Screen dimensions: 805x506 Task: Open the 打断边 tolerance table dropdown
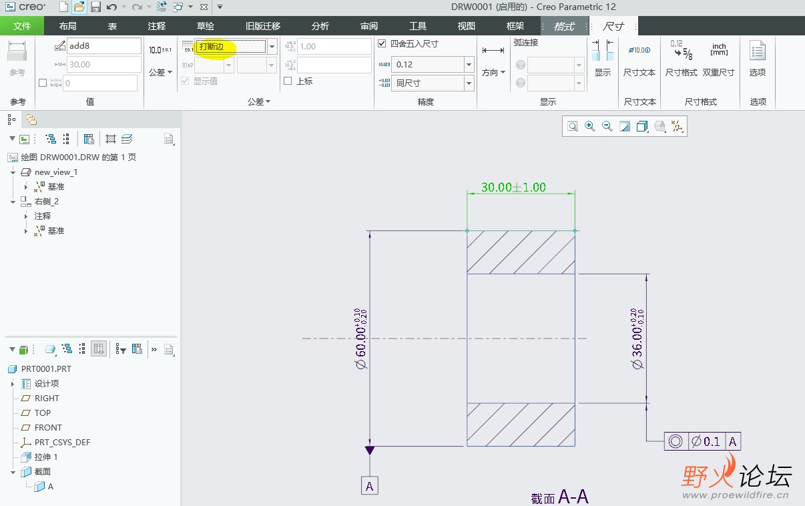click(x=272, y=46)
